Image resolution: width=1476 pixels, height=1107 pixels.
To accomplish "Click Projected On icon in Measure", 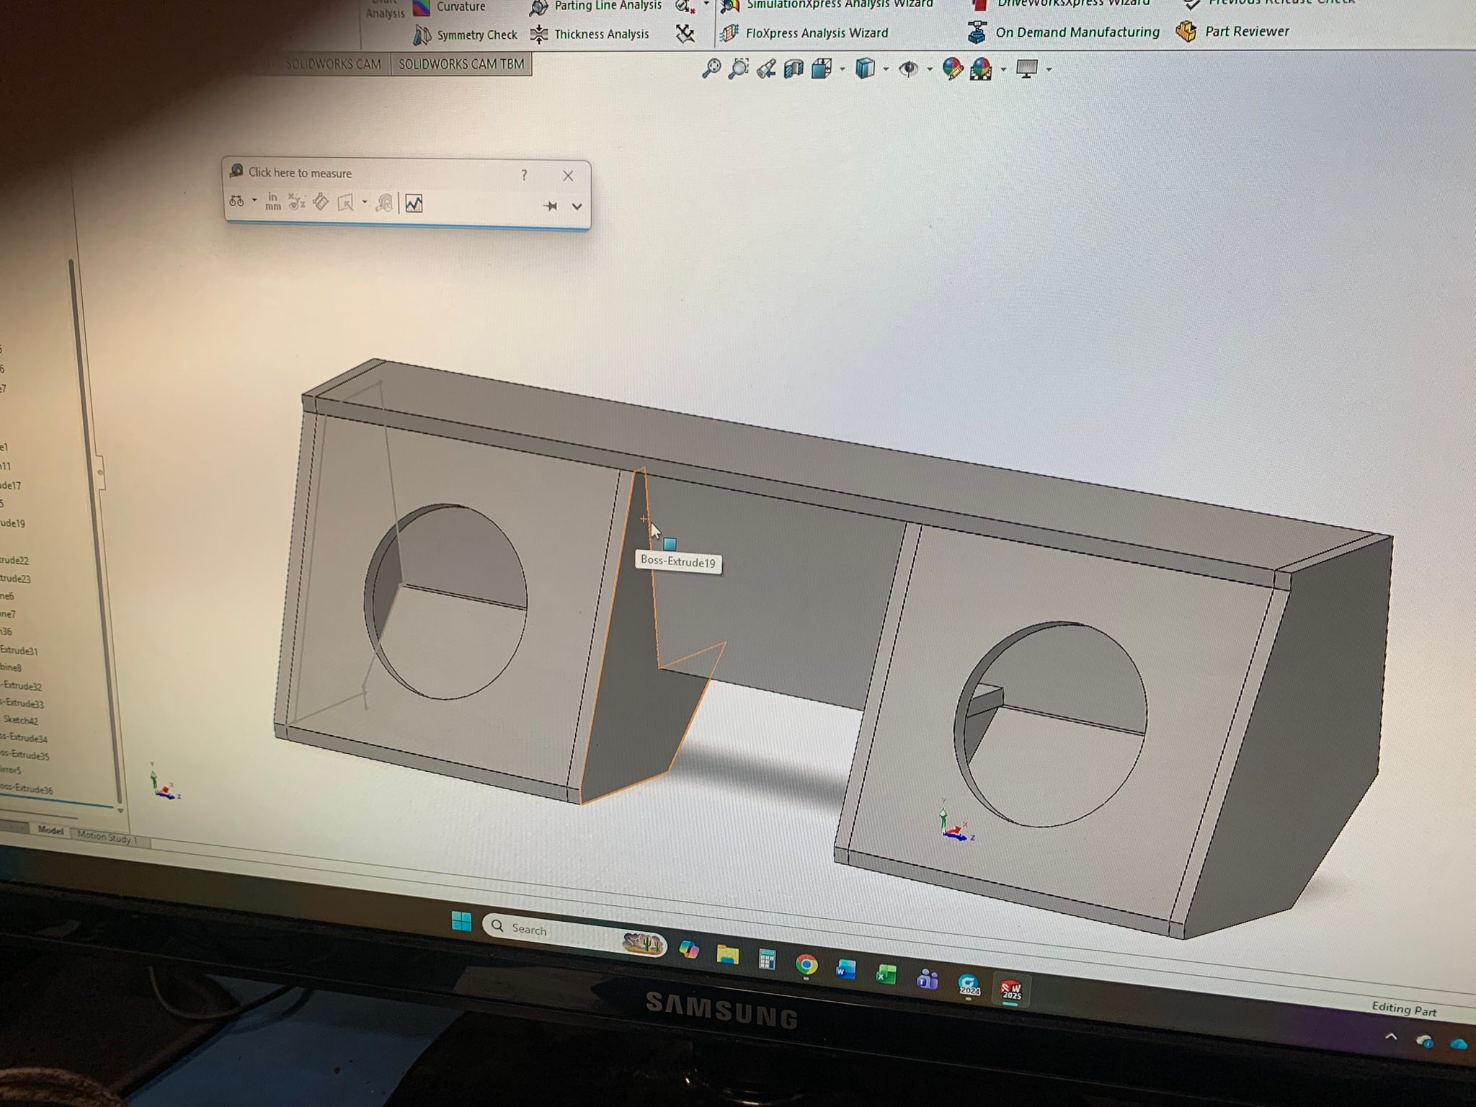I will pyautogui.click(x=345, y=203).
